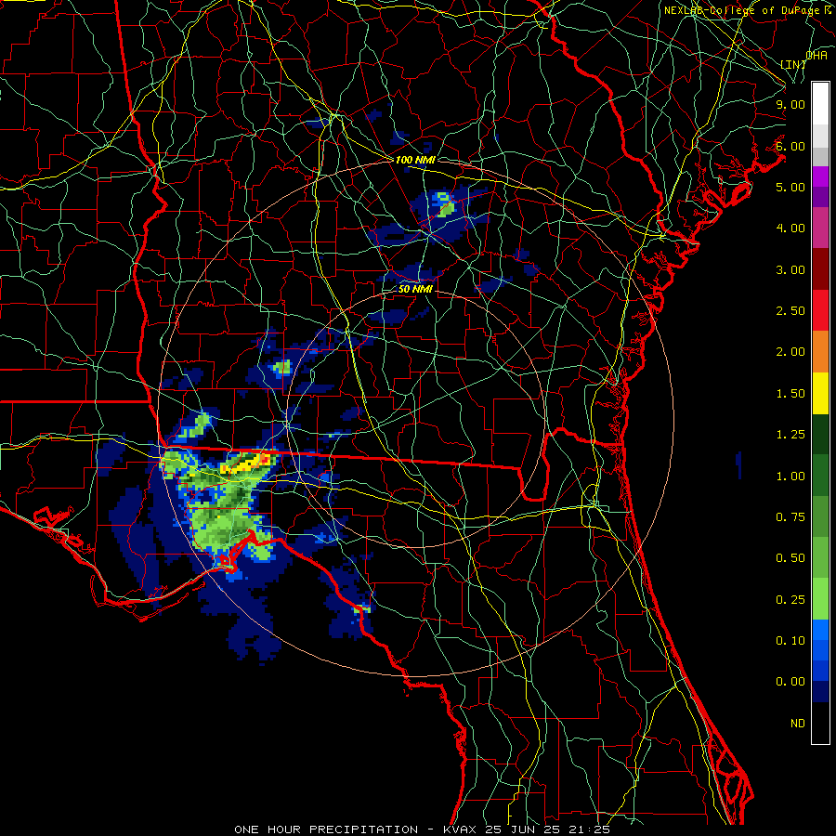Click the 6.00 legend value

[790, 146]
